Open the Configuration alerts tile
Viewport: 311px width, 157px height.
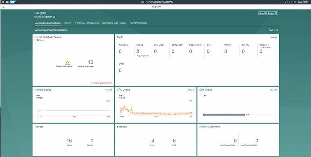pos(178,50)
